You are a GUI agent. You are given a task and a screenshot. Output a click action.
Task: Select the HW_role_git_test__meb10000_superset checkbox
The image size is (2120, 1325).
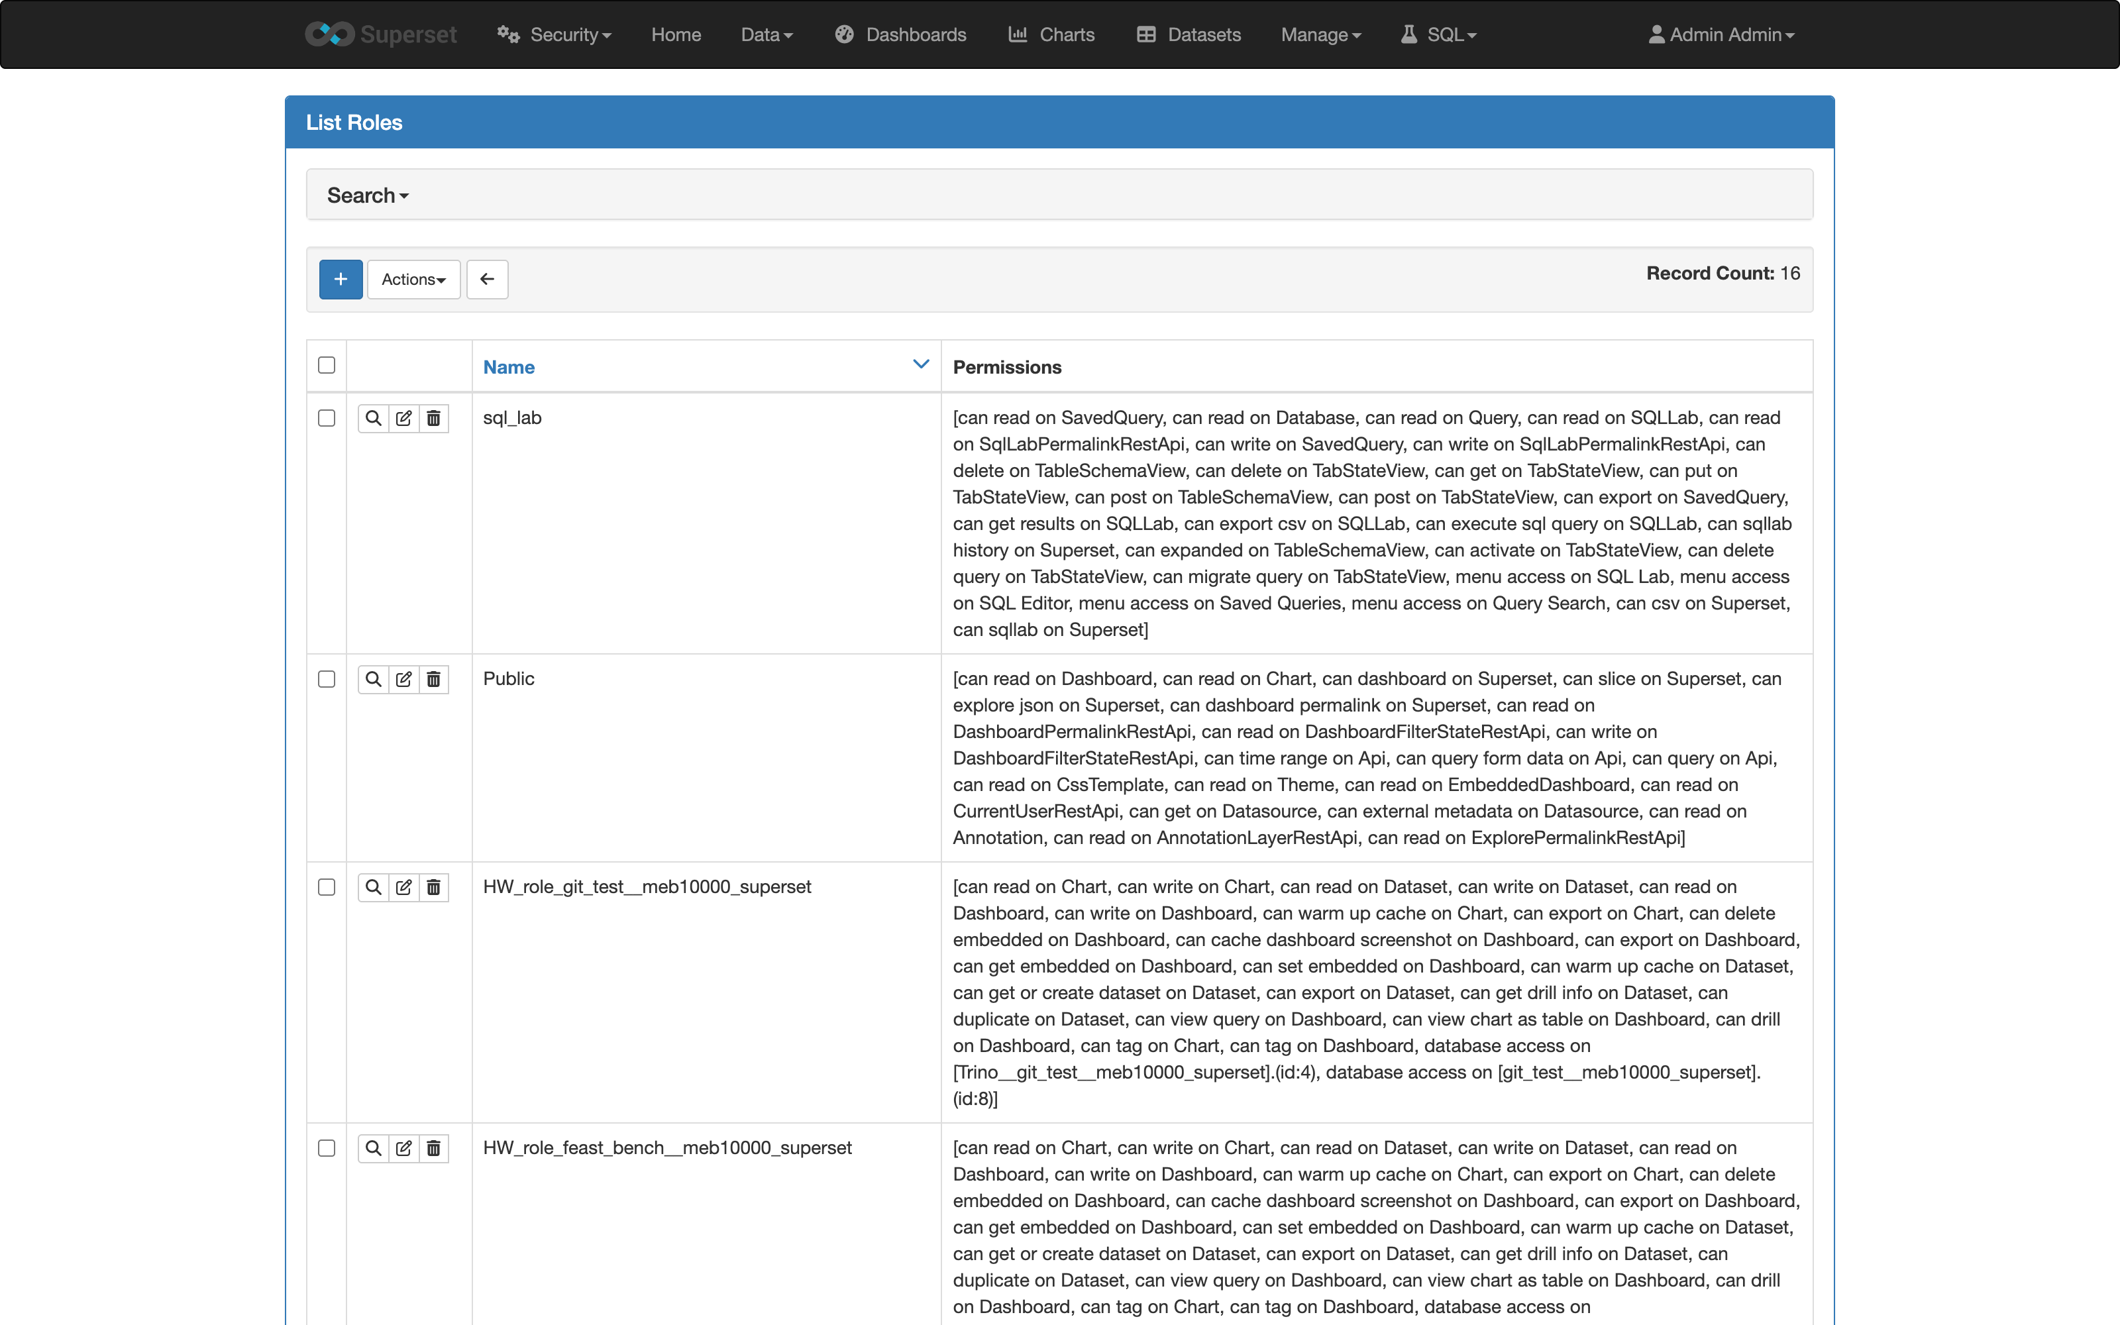(327, 887)
